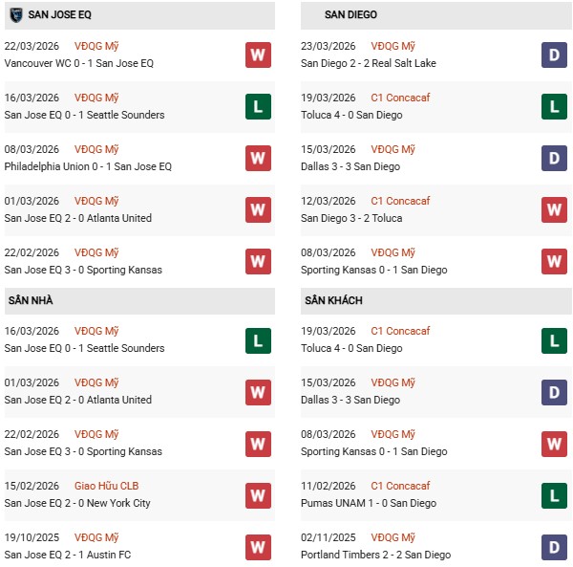Click the VĐQG Mỹ label for 19/10/2025 match
The image size is (573, 567).
tap(96, 537)
